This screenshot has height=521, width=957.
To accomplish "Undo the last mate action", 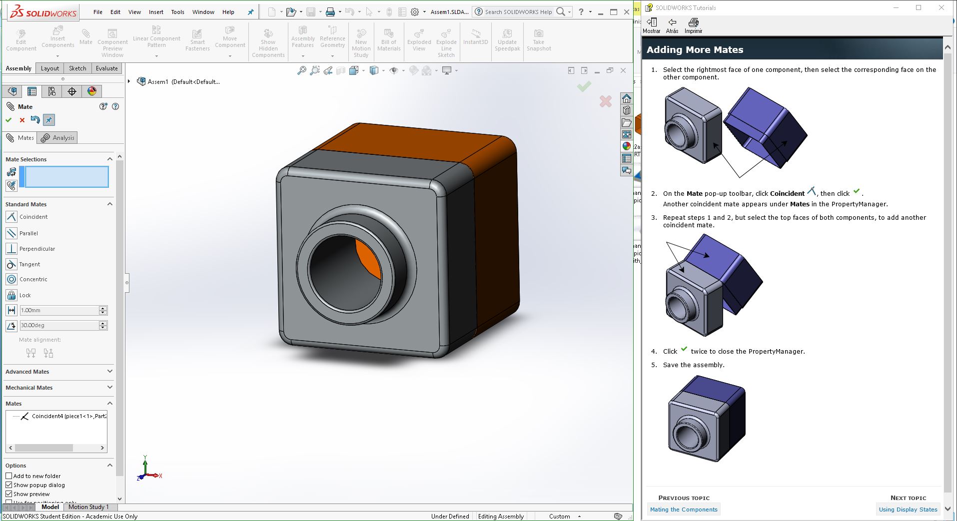I will (x=35, y=120).
